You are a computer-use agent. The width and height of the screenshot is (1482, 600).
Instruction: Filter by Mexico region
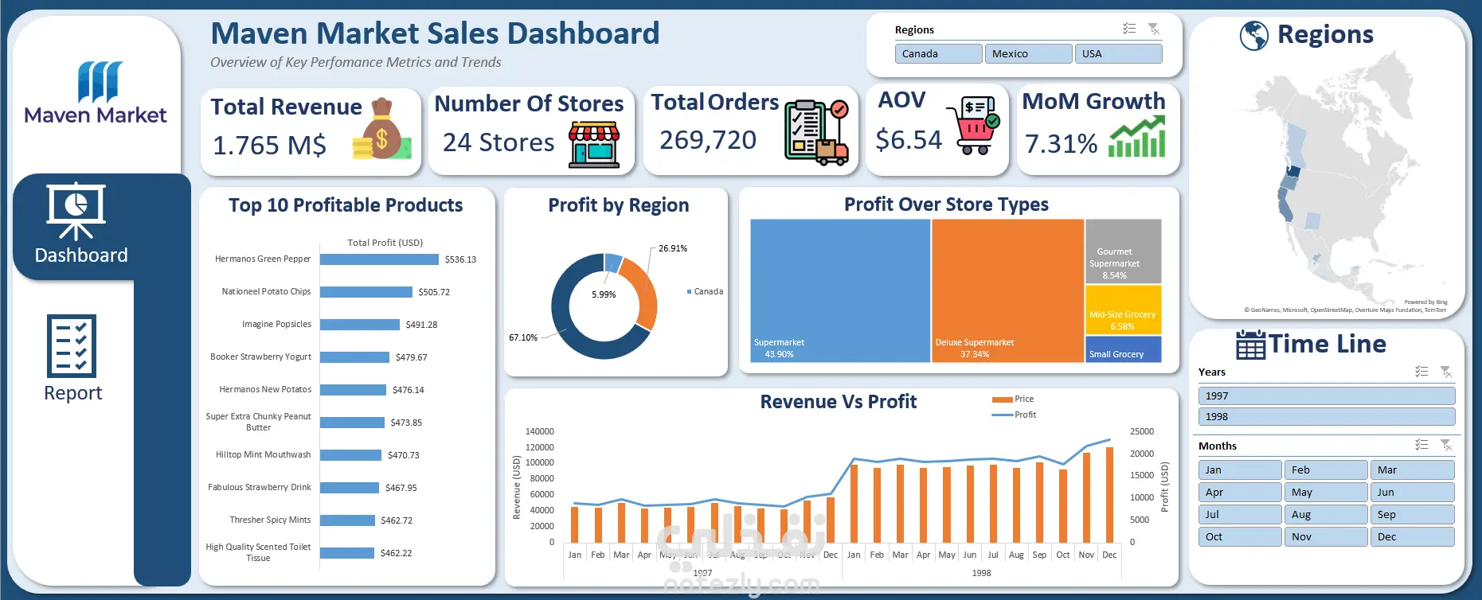point(1028,53)
